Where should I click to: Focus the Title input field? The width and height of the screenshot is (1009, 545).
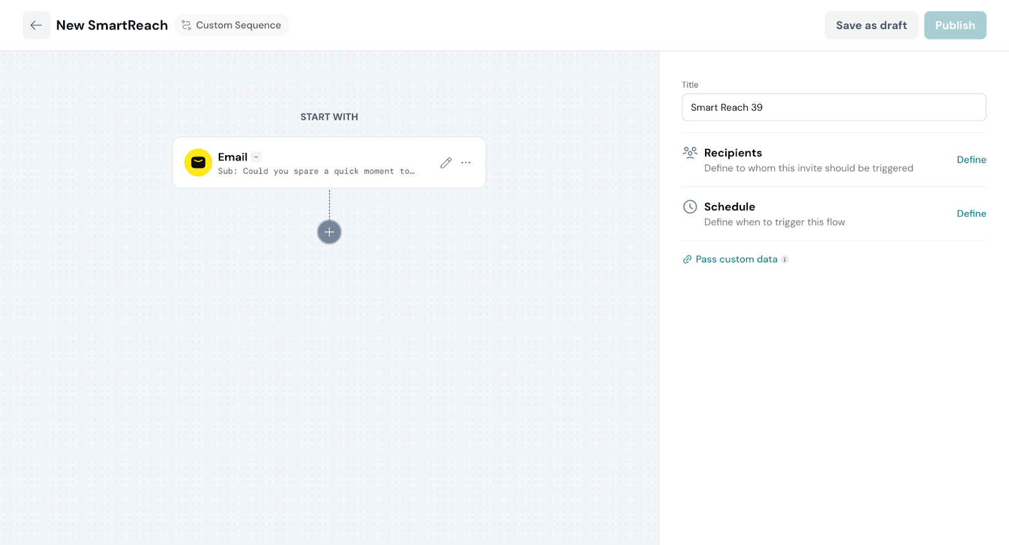coord(833,107)
